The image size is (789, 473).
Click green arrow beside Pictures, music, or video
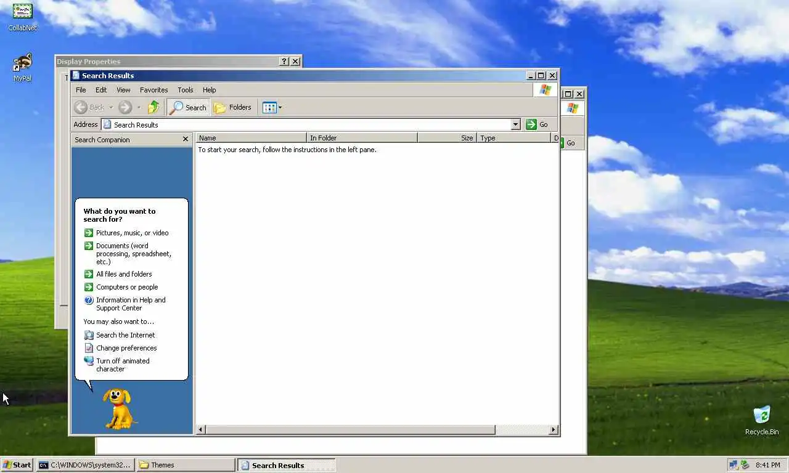(x=89, y=233)
